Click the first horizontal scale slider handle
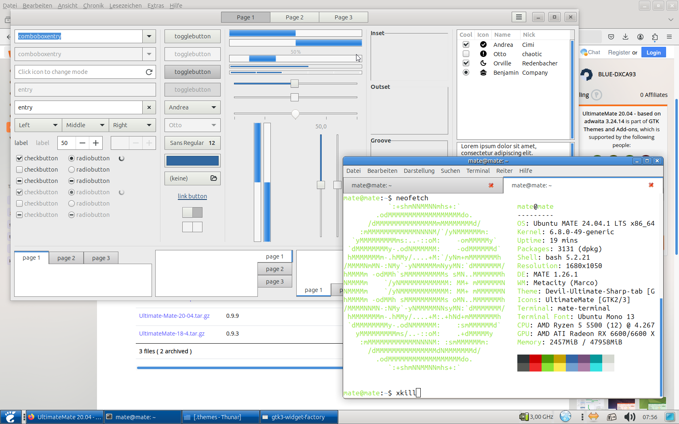The width and height of the screenshot is (679, 424). (x=295, y=84)
